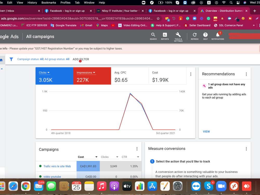Open the Music app in dock
Image resolution: width=260 pixels, height=195 pixels.
click(x=102, y=186)
